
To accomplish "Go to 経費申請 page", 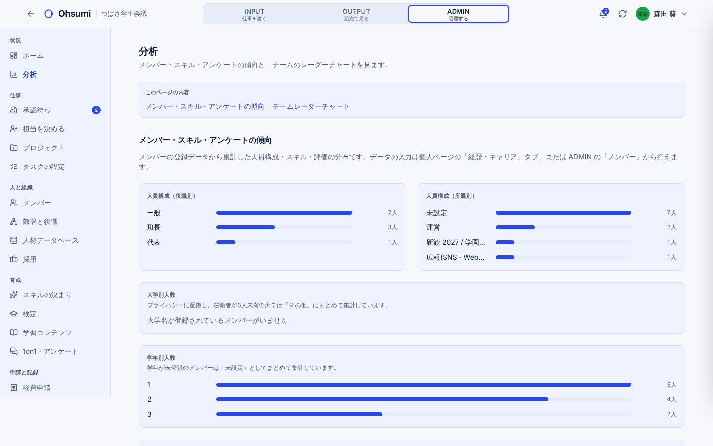I will (x=55, y=388).
